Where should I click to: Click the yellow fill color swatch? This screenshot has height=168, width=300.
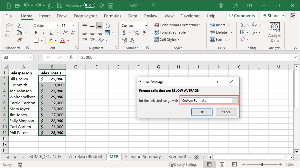point(50,40)
